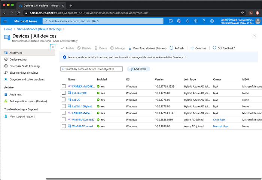Focus the Azure global search bar

coord(103,21)
